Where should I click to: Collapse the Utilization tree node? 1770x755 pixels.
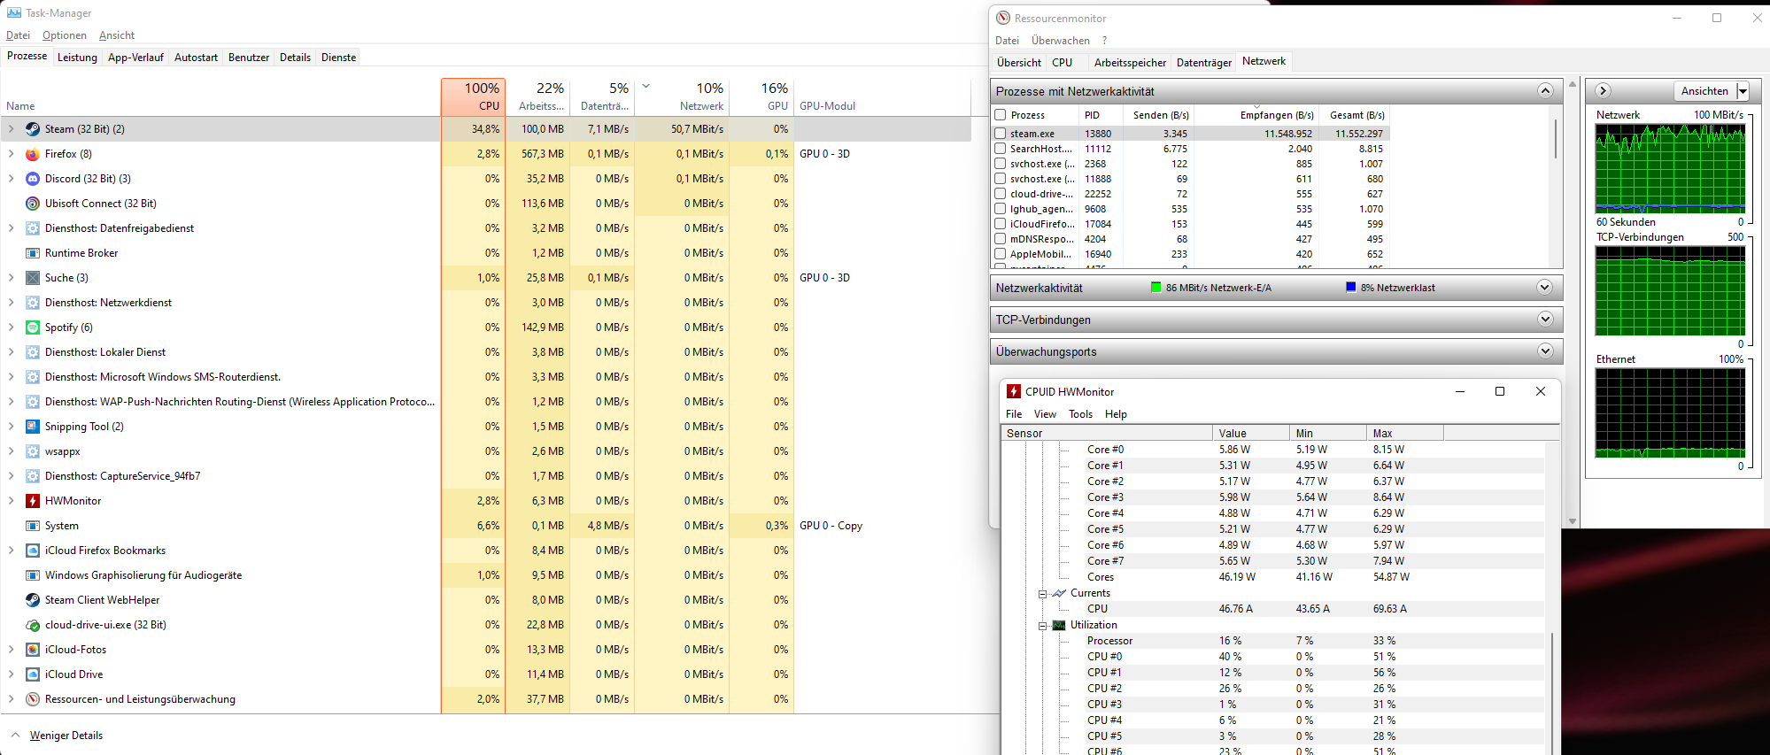point(1043,626)
